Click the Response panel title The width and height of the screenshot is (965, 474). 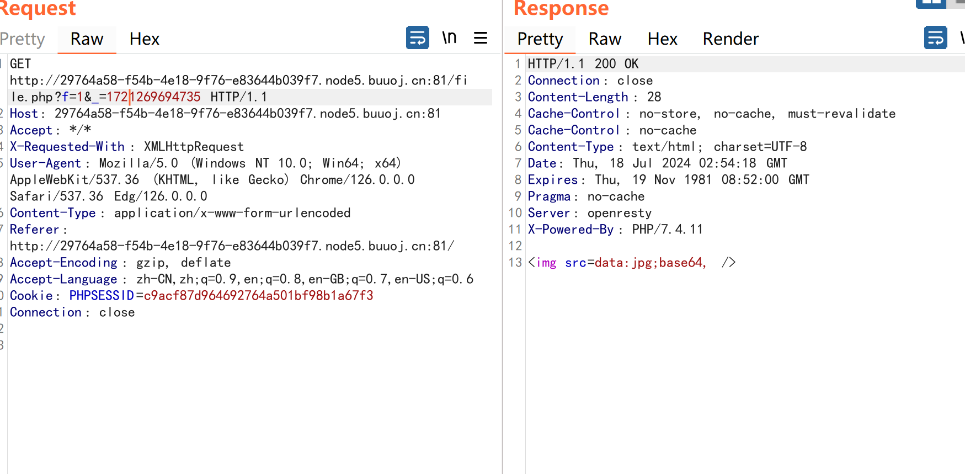point(561,9)
